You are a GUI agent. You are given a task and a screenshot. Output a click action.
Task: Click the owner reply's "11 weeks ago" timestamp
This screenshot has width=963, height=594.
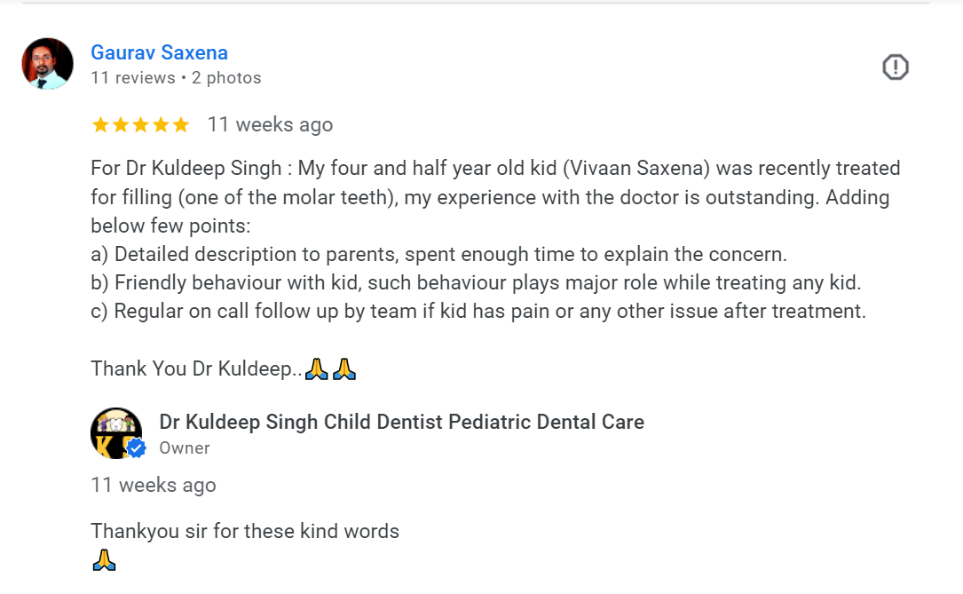click(153, 485)
